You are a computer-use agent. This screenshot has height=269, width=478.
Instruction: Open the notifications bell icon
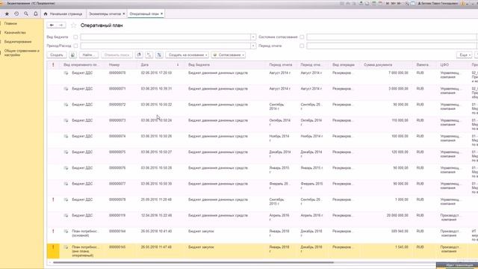tap(36, 13)
